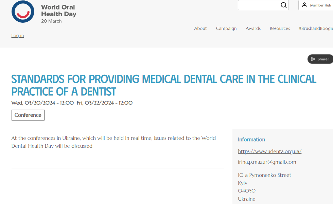Click the conference page title heading
333x204 pixels.
pyautogui.click(x=164, y=85)
